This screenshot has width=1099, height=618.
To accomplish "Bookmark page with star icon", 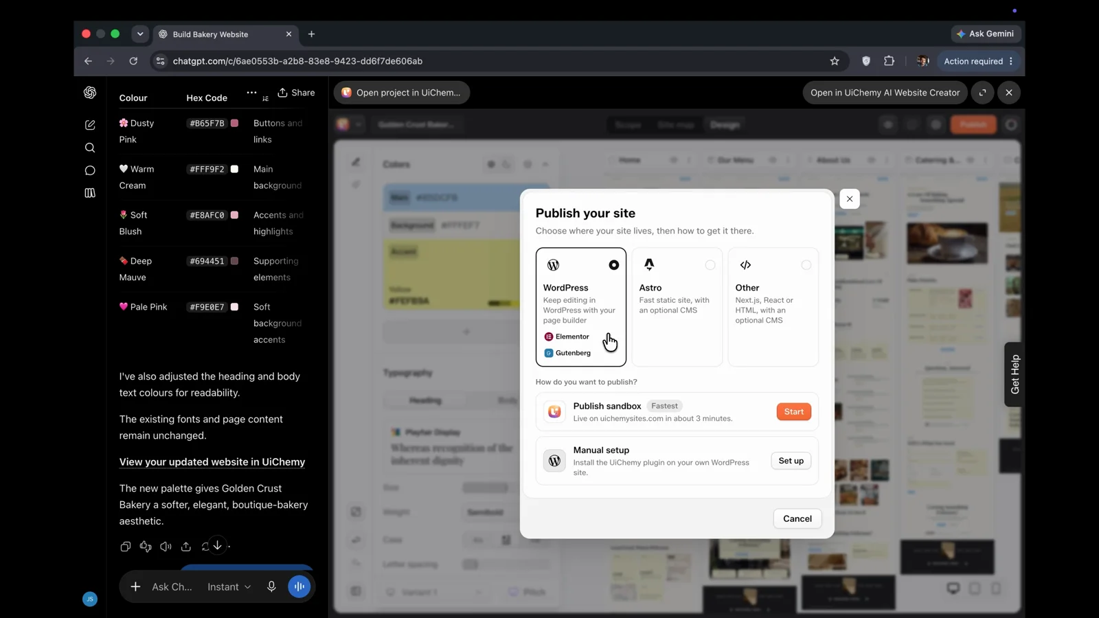I will (x=835, y=61).
